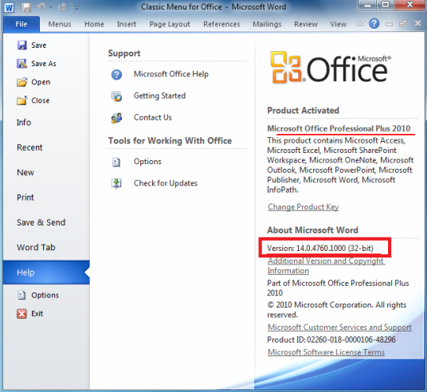Minimize the ribbon with the caret icon
The image size is (427, 392).
pos(360,24)
